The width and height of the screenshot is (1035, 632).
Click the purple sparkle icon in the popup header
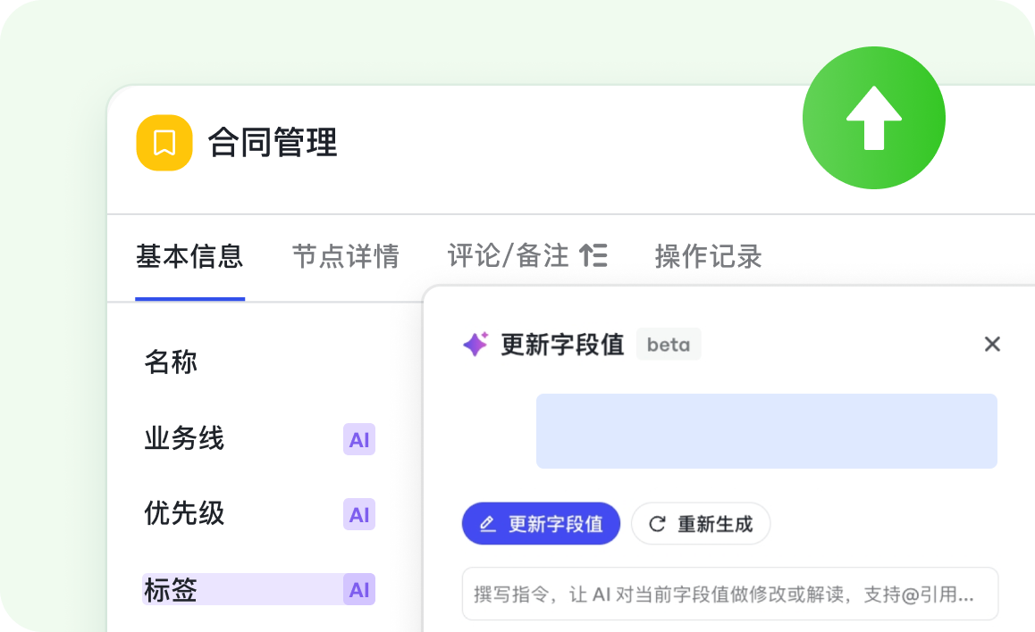point(475,345)
